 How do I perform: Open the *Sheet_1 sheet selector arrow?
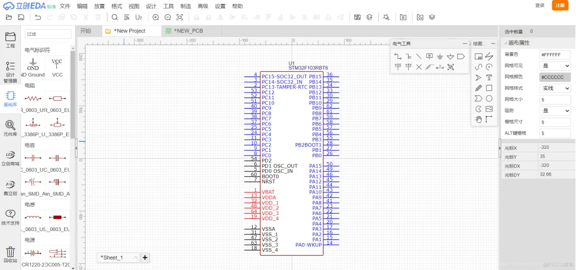136,257
